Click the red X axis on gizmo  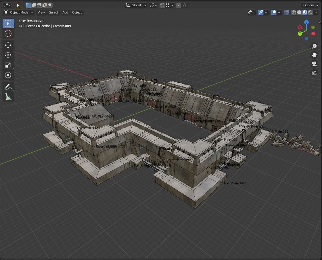pyautogui.click(x=300, y=27)
